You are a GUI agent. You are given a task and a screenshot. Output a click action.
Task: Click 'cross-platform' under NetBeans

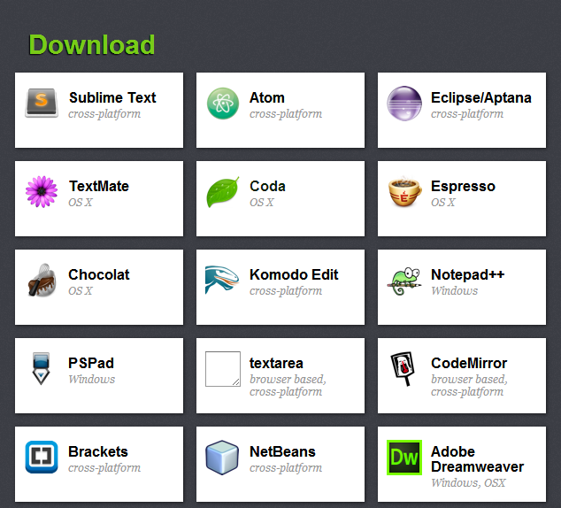(286, 468)
